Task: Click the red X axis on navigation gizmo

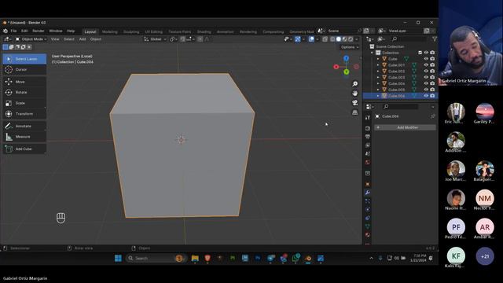Action: (x=336, y=67)
